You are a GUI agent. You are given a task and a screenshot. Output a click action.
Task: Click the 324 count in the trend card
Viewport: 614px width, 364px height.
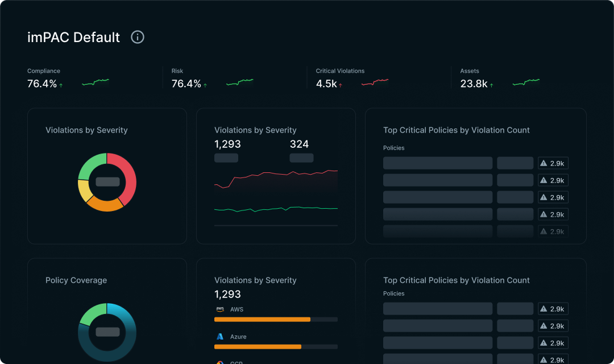(x=299, y=144)
